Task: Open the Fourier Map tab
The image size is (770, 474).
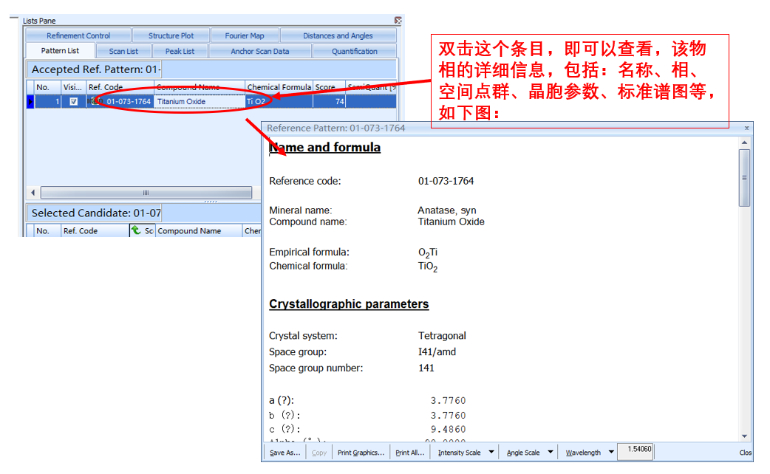Action: pos(245,35)
